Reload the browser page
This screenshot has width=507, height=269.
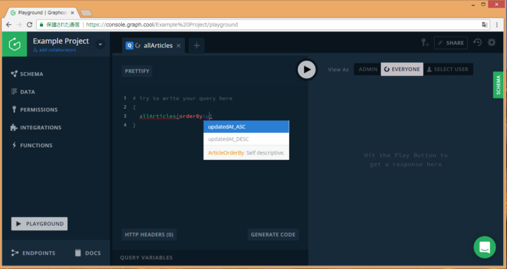click(x=29, y=25)
